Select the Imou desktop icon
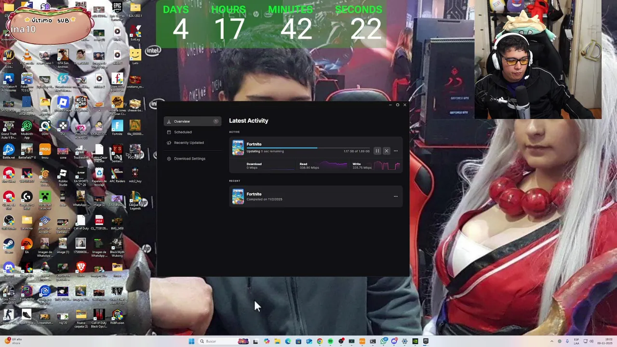The image size is (617, 347). tap(45, 151)
